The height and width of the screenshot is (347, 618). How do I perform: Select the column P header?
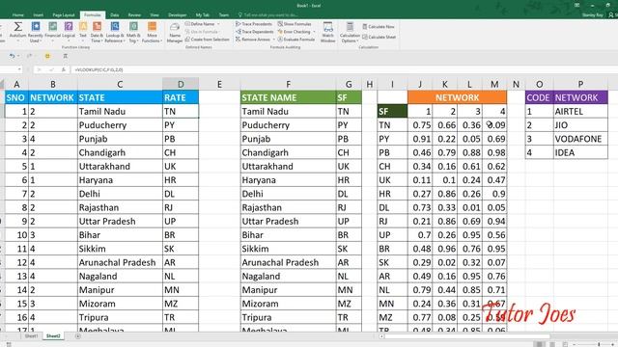point(580,84)
